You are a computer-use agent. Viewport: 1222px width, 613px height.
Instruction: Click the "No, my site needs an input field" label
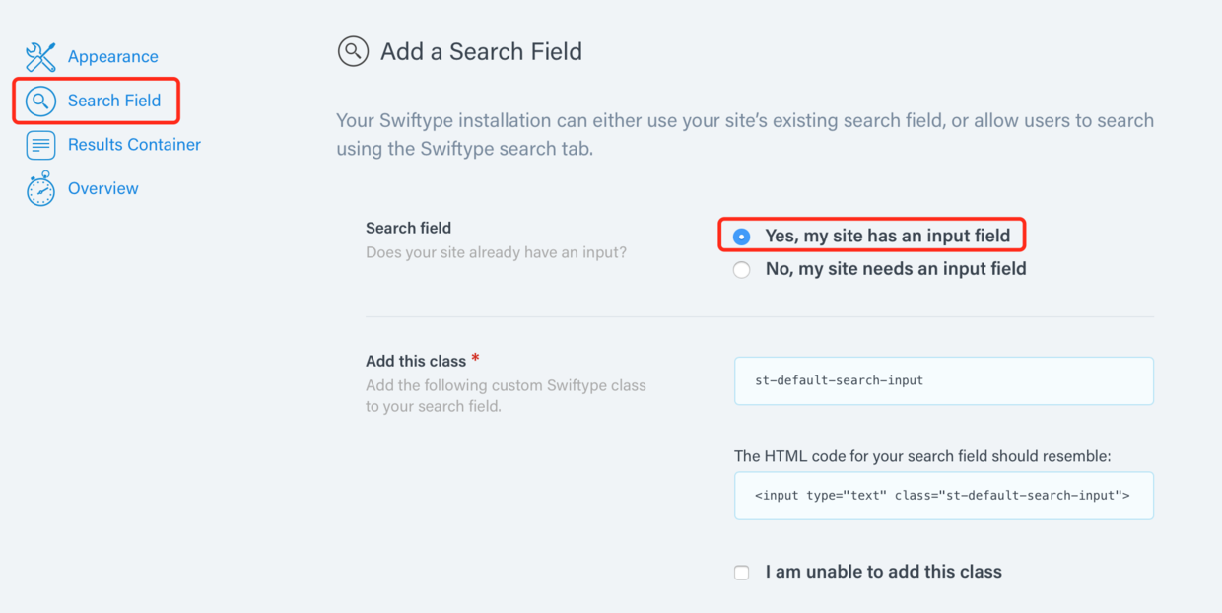(x=896, y=269)
